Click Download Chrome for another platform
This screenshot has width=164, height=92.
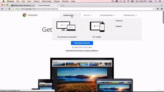click(82, 51)
